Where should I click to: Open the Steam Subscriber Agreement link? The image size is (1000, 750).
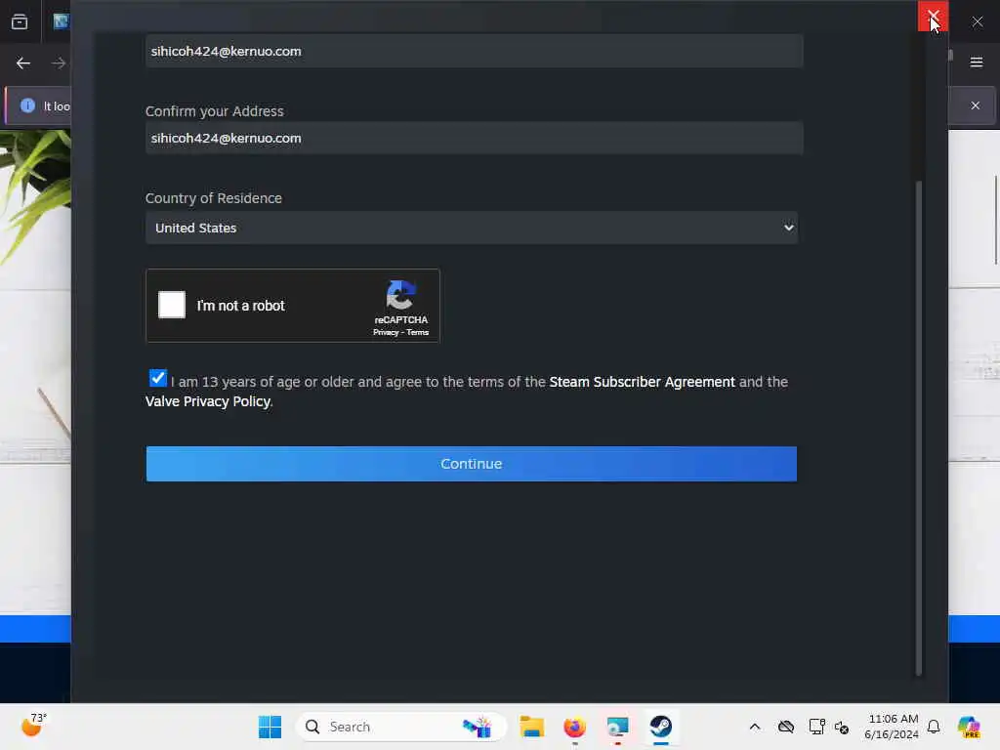tap(642, 382)
